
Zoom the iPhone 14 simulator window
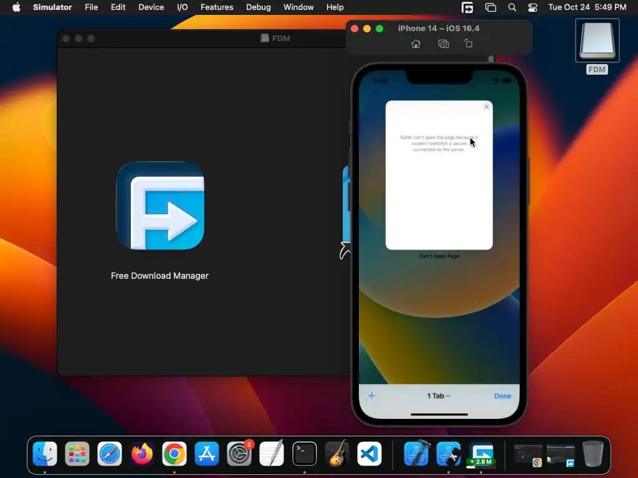pos(379,29)
